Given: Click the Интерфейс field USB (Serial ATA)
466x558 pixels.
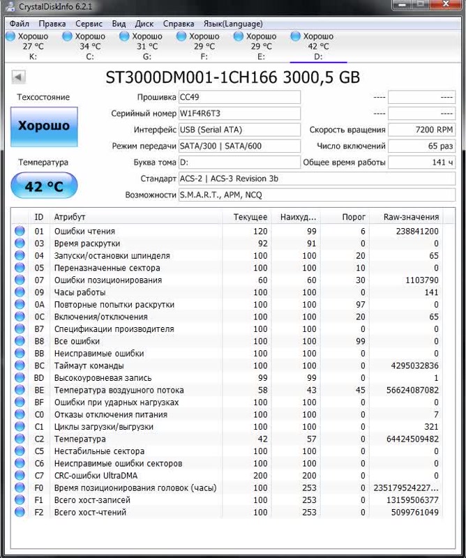Looking at the screenshot, I should [239, 130].
